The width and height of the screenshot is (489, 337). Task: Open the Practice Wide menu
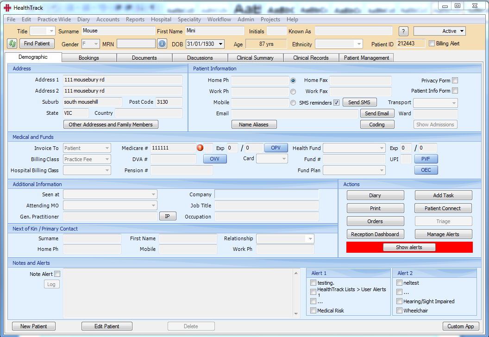click(x=54, y=19)
